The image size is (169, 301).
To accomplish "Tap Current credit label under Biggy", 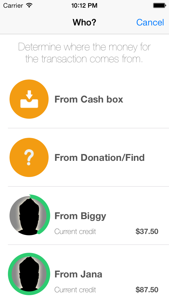I will (x=75, y=231).
